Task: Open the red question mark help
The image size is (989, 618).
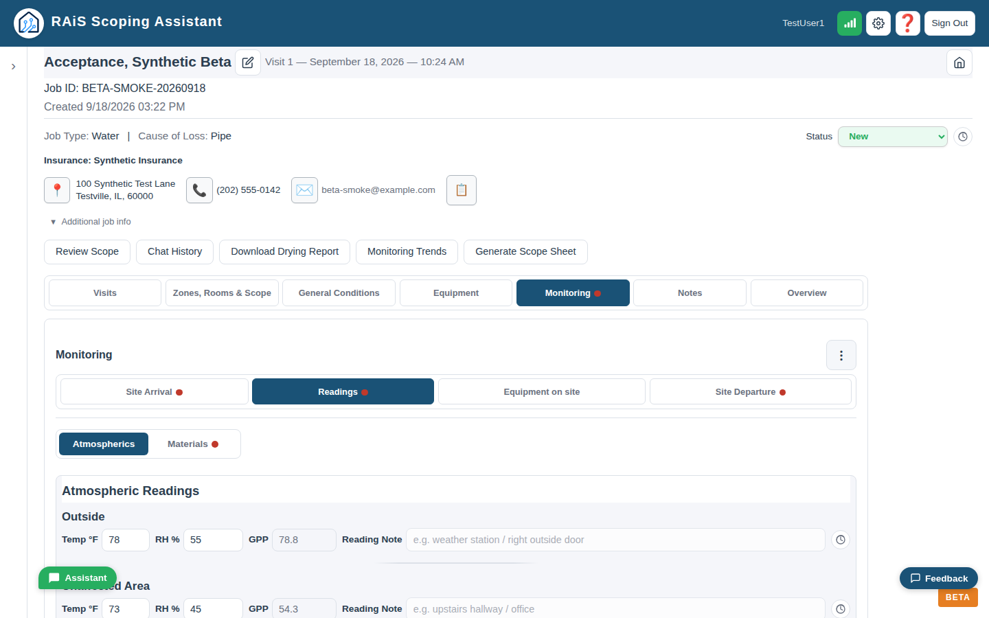Action: pyautogui.click(x=908, y=23)
